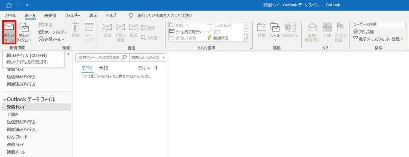
Task: Click the lightbulb tell-me search box
Action: (161, 15)
